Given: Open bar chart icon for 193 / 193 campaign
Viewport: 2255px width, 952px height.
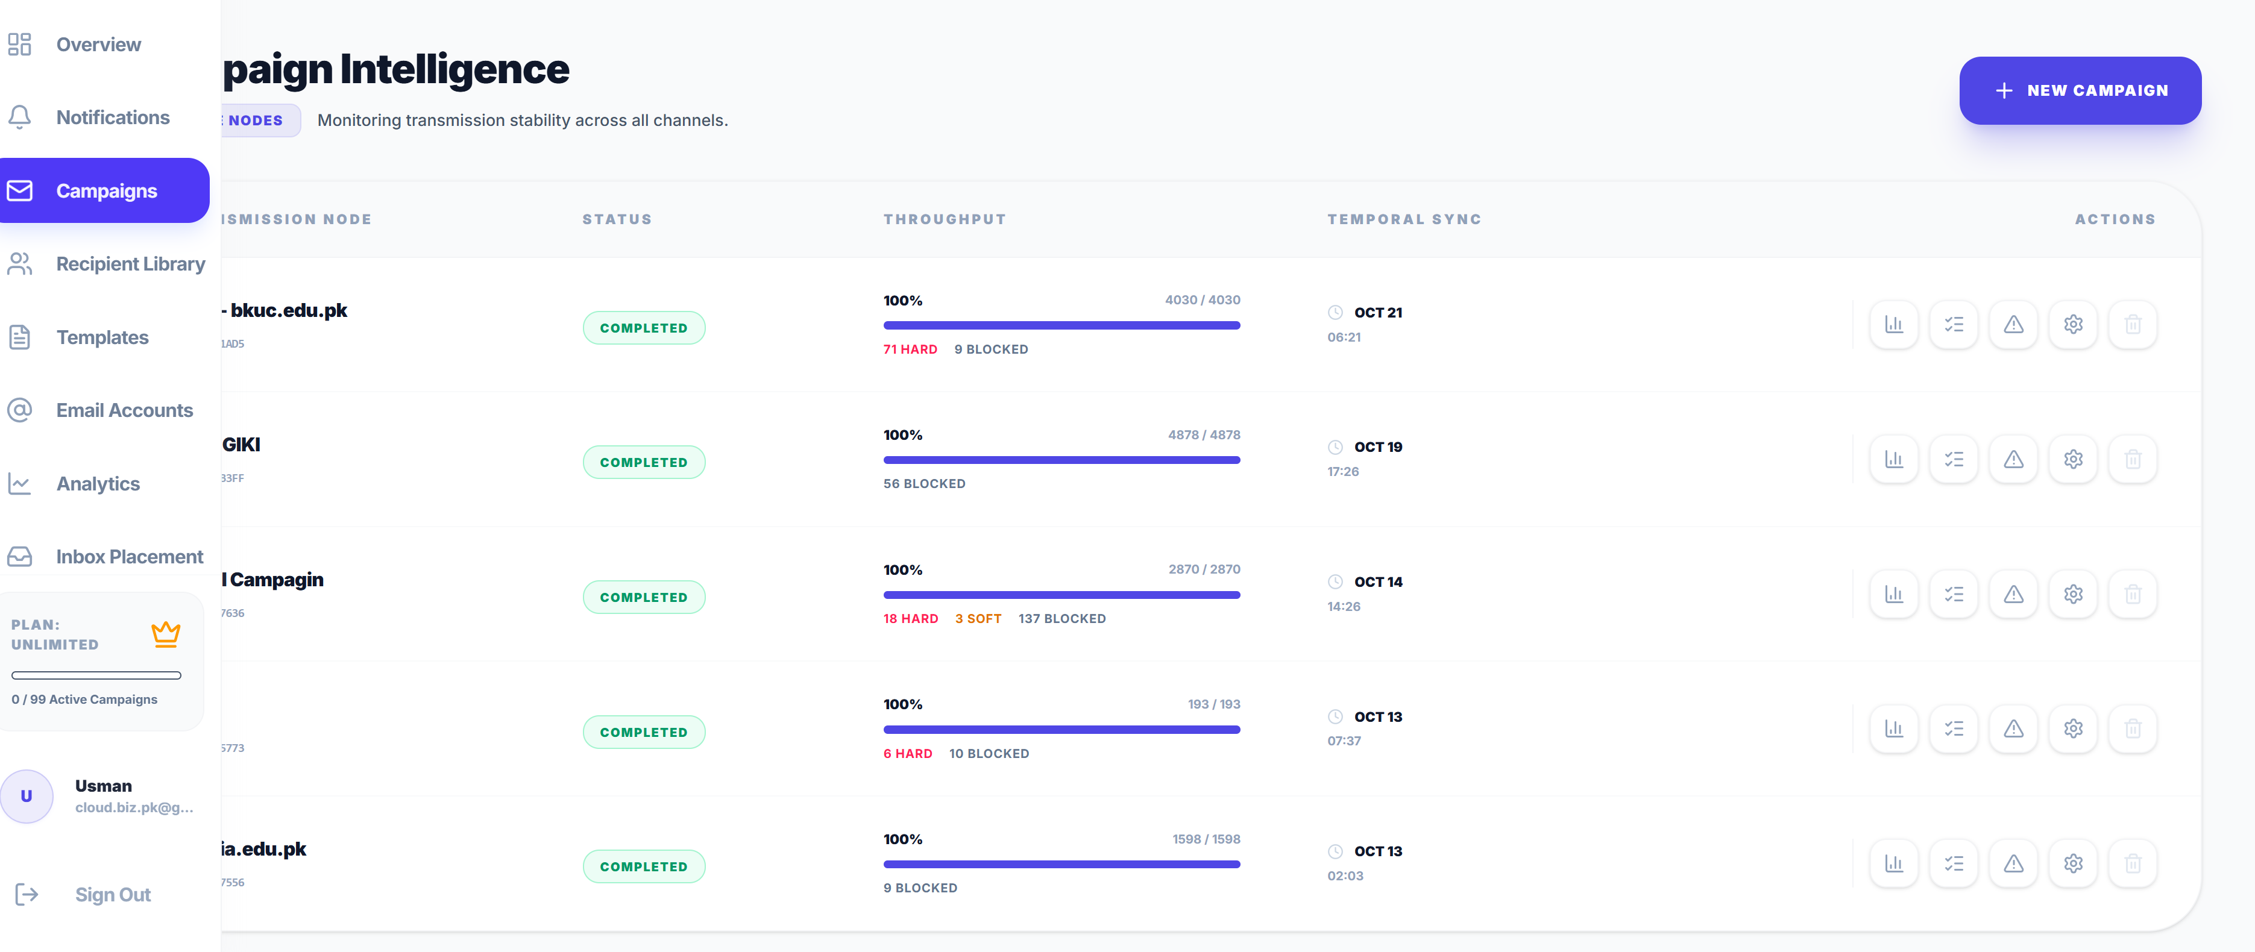Looking at the screenshot, I should pos(1893,729).
